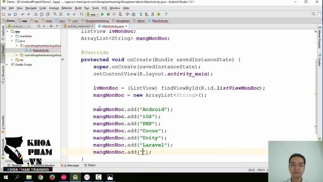323x182 pixels.
Task: Click the Open file toolbar icon
Action: (x=4, y=14)
